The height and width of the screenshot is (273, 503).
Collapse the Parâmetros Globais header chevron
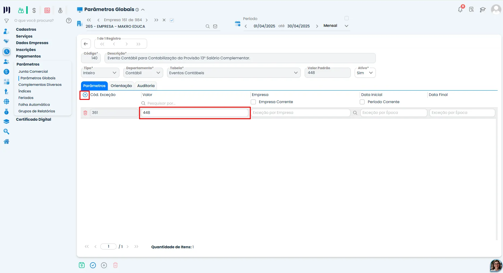click(143, 10)
